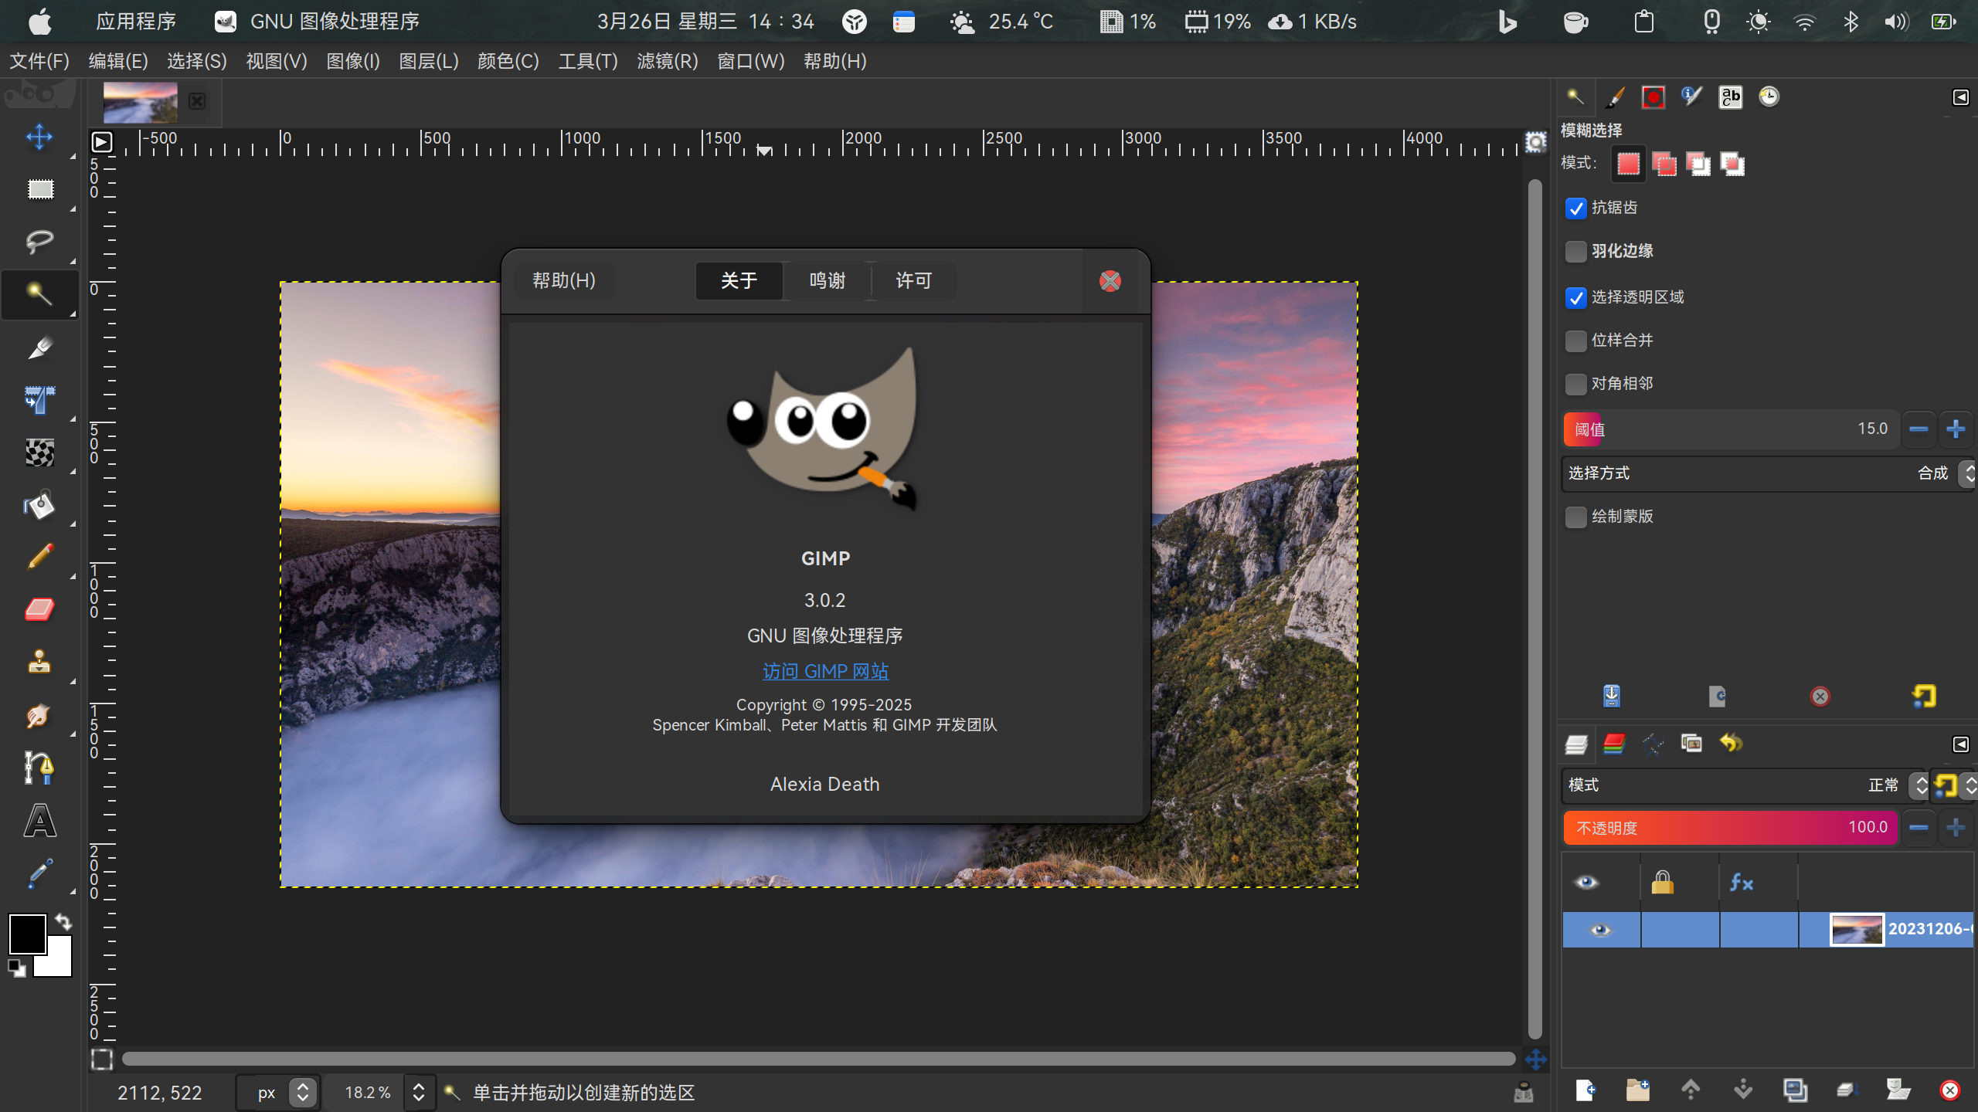The height and width of the screenshot is (1112, 1978).
Task: Open the 滤镜(R) menu
Action: (668, 61)
